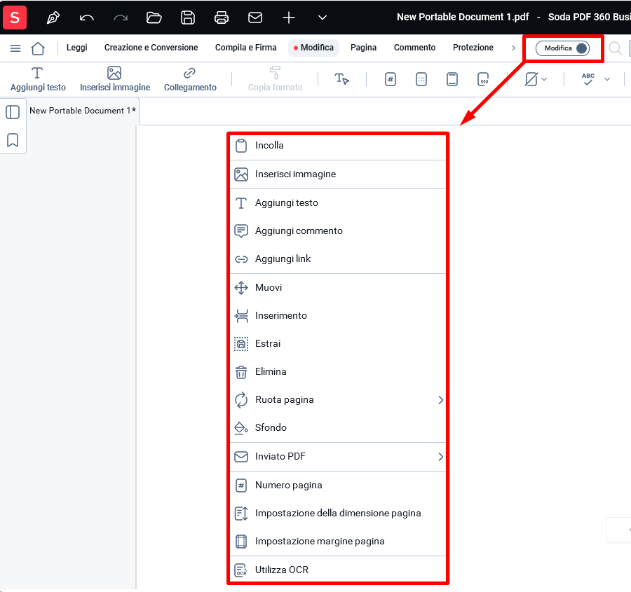Open the Compila e Firma tab
631x592 pixels.
(x=246, y=48)
